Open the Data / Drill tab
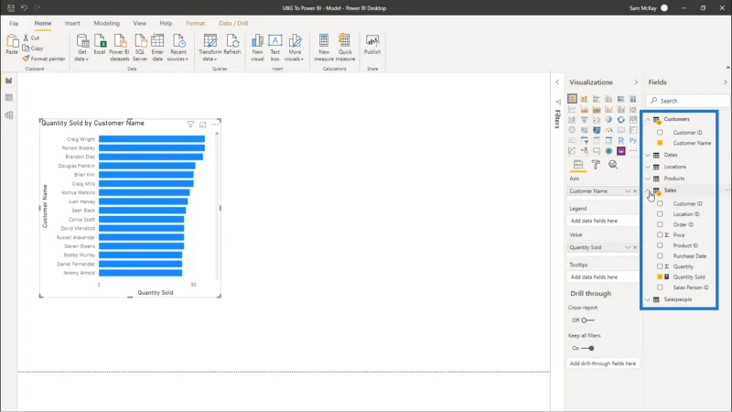Image resolution: width=732 pixels, height=412 pixels. (233, 24)
